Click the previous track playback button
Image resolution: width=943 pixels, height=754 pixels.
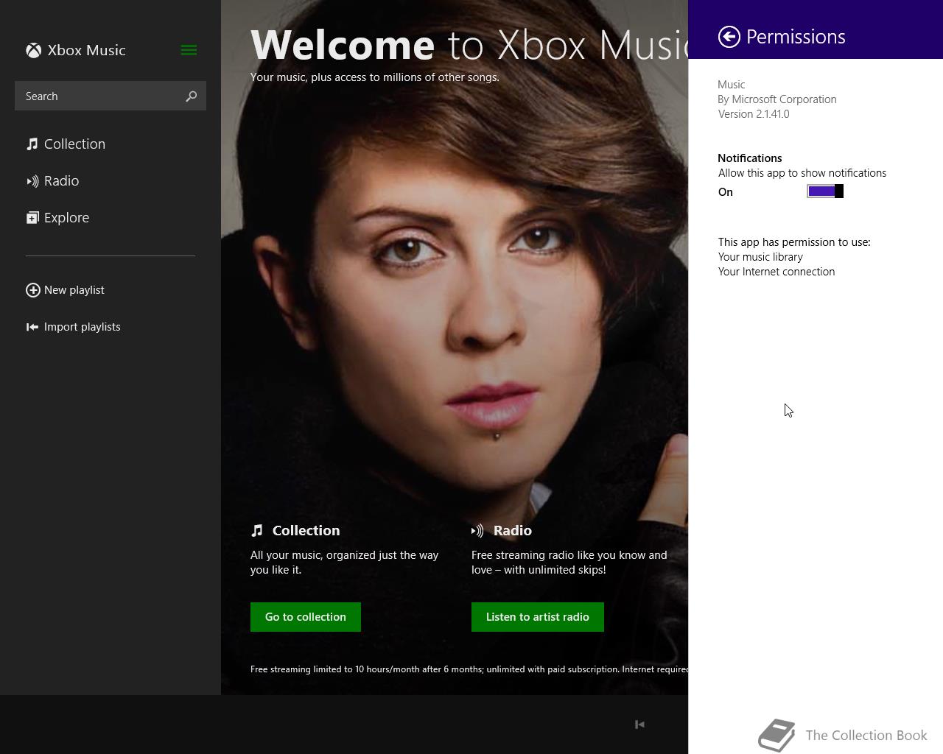point(639,725)
